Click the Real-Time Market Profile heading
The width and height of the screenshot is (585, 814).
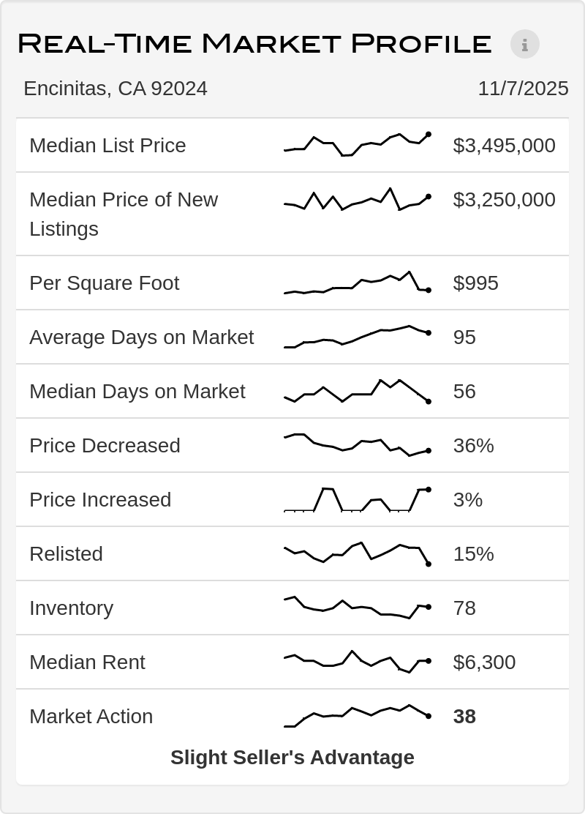pos(254,44)
